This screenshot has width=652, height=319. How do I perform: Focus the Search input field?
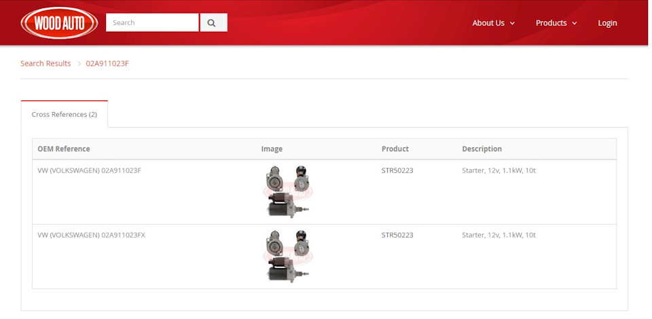pyautogui.click(x=152, y=22)
